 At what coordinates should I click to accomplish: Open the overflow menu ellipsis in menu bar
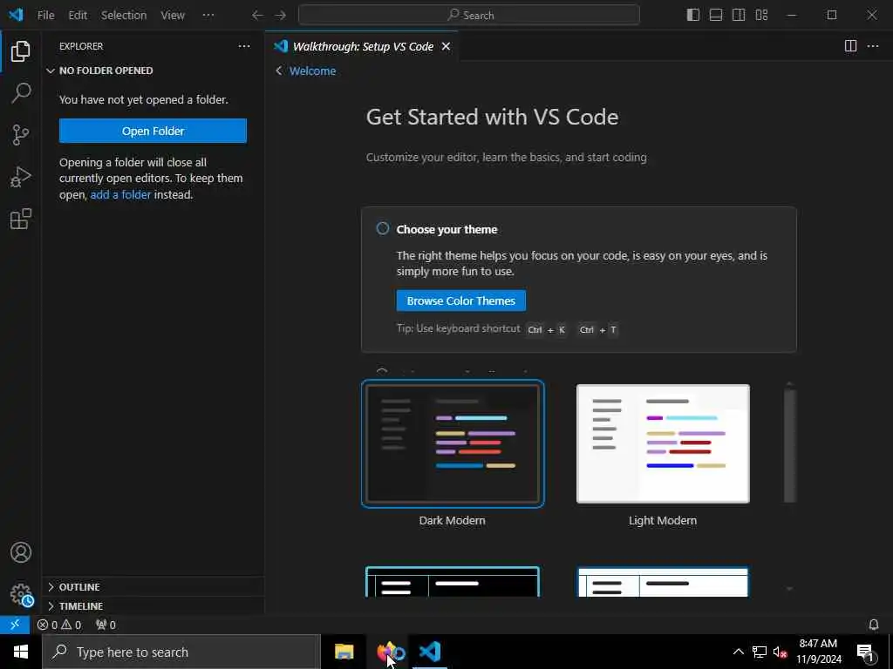[208, 15]
